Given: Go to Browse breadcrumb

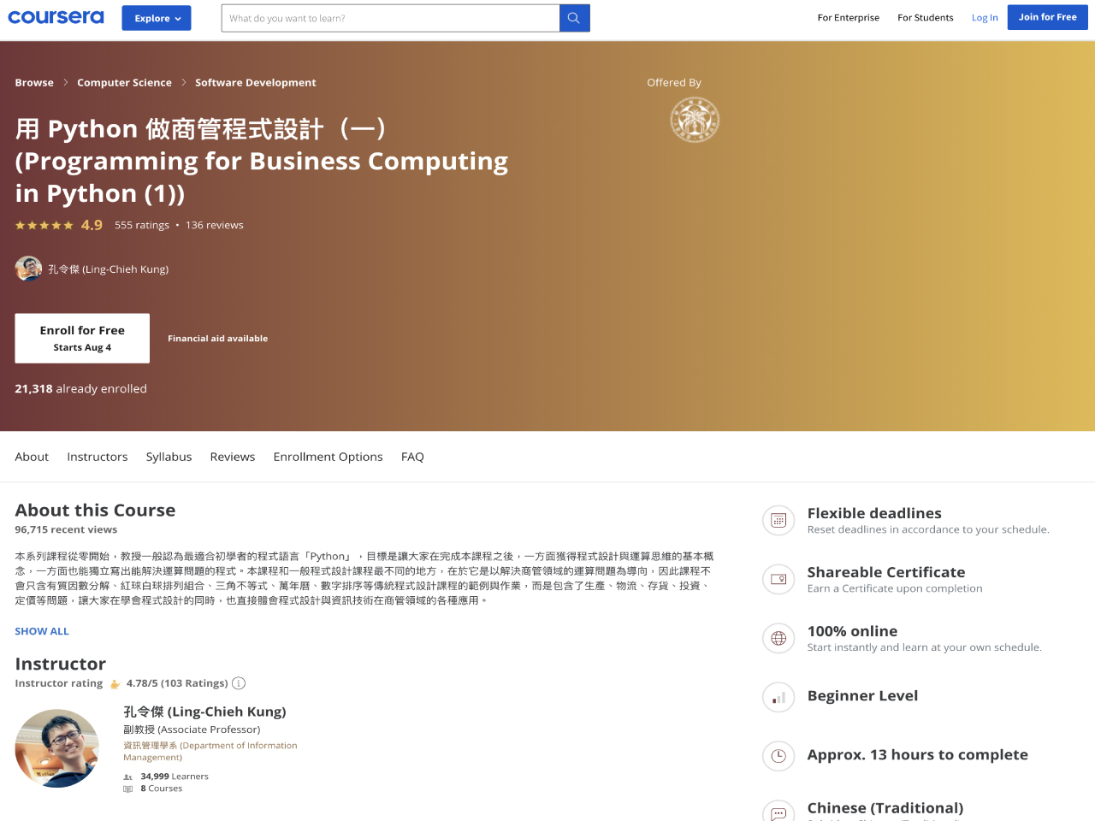Looking at the screenshot, I should tap(34, 83).
